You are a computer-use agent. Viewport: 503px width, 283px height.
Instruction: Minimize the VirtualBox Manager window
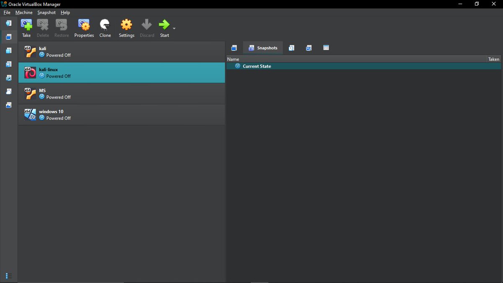tap(460, 4)
